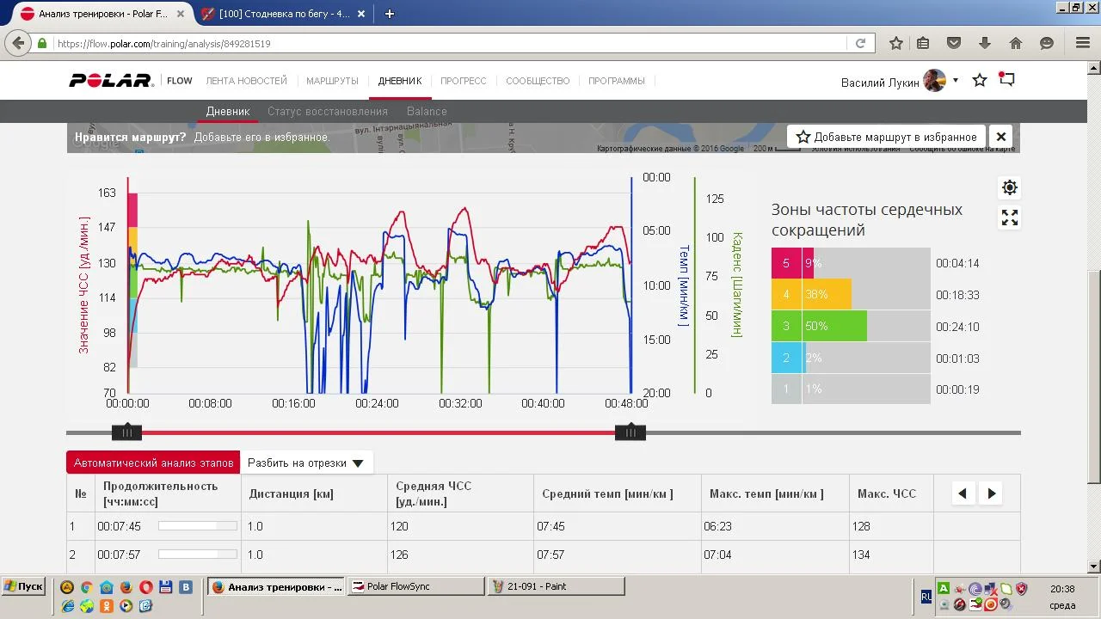Screen dimensions: 1101x619
Task: Show next table columns with right arrow
Action: [x=992, y=493]
